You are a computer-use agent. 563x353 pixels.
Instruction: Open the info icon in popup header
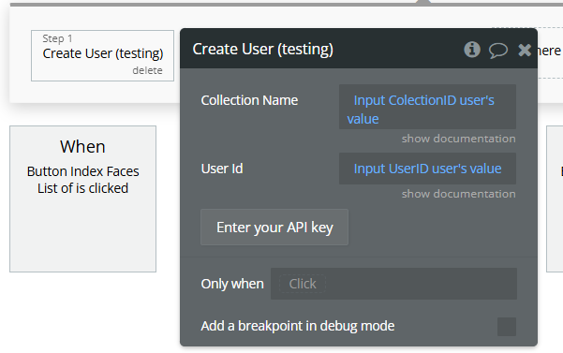pyautogui.click(x=472, y=49)
